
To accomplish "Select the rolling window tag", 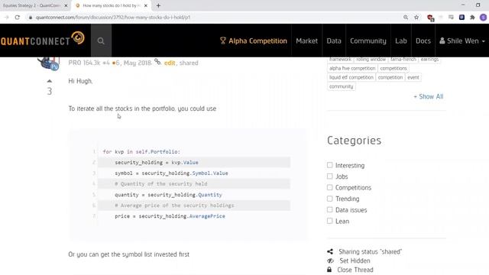I will coord(371,60).
